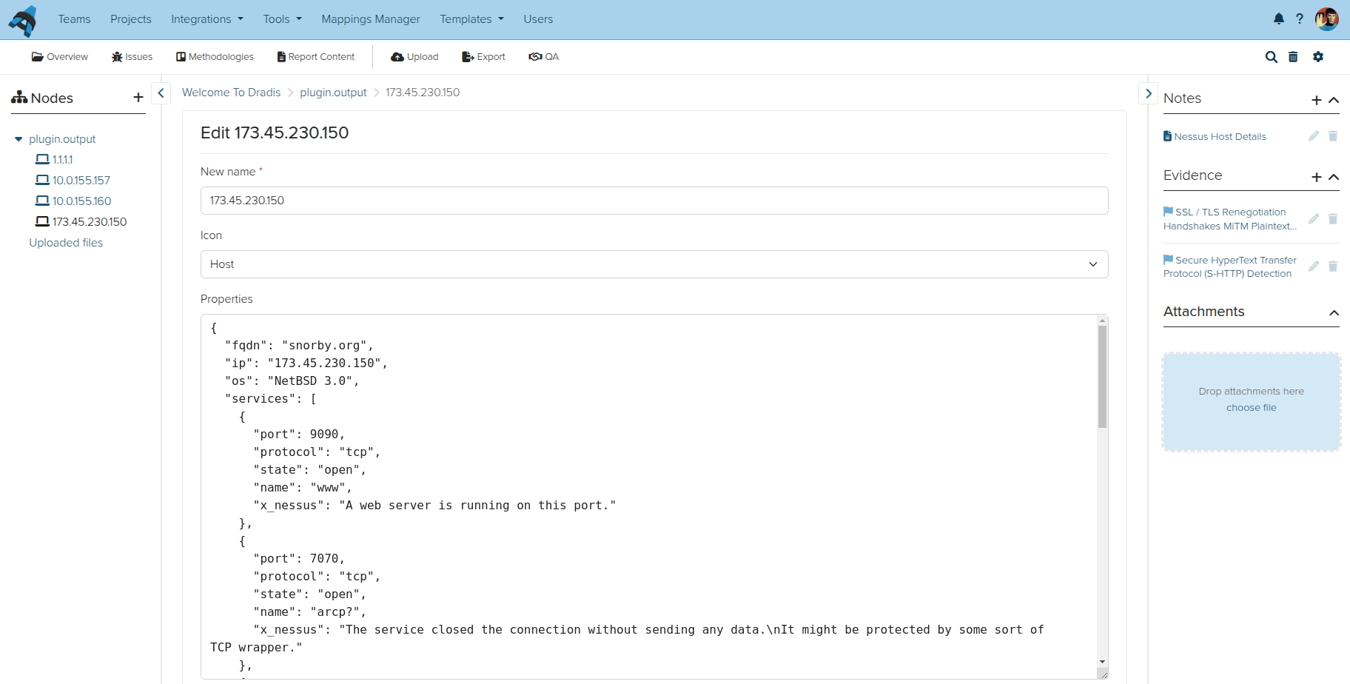Expand the Integrations dropdown

point(207,19)
